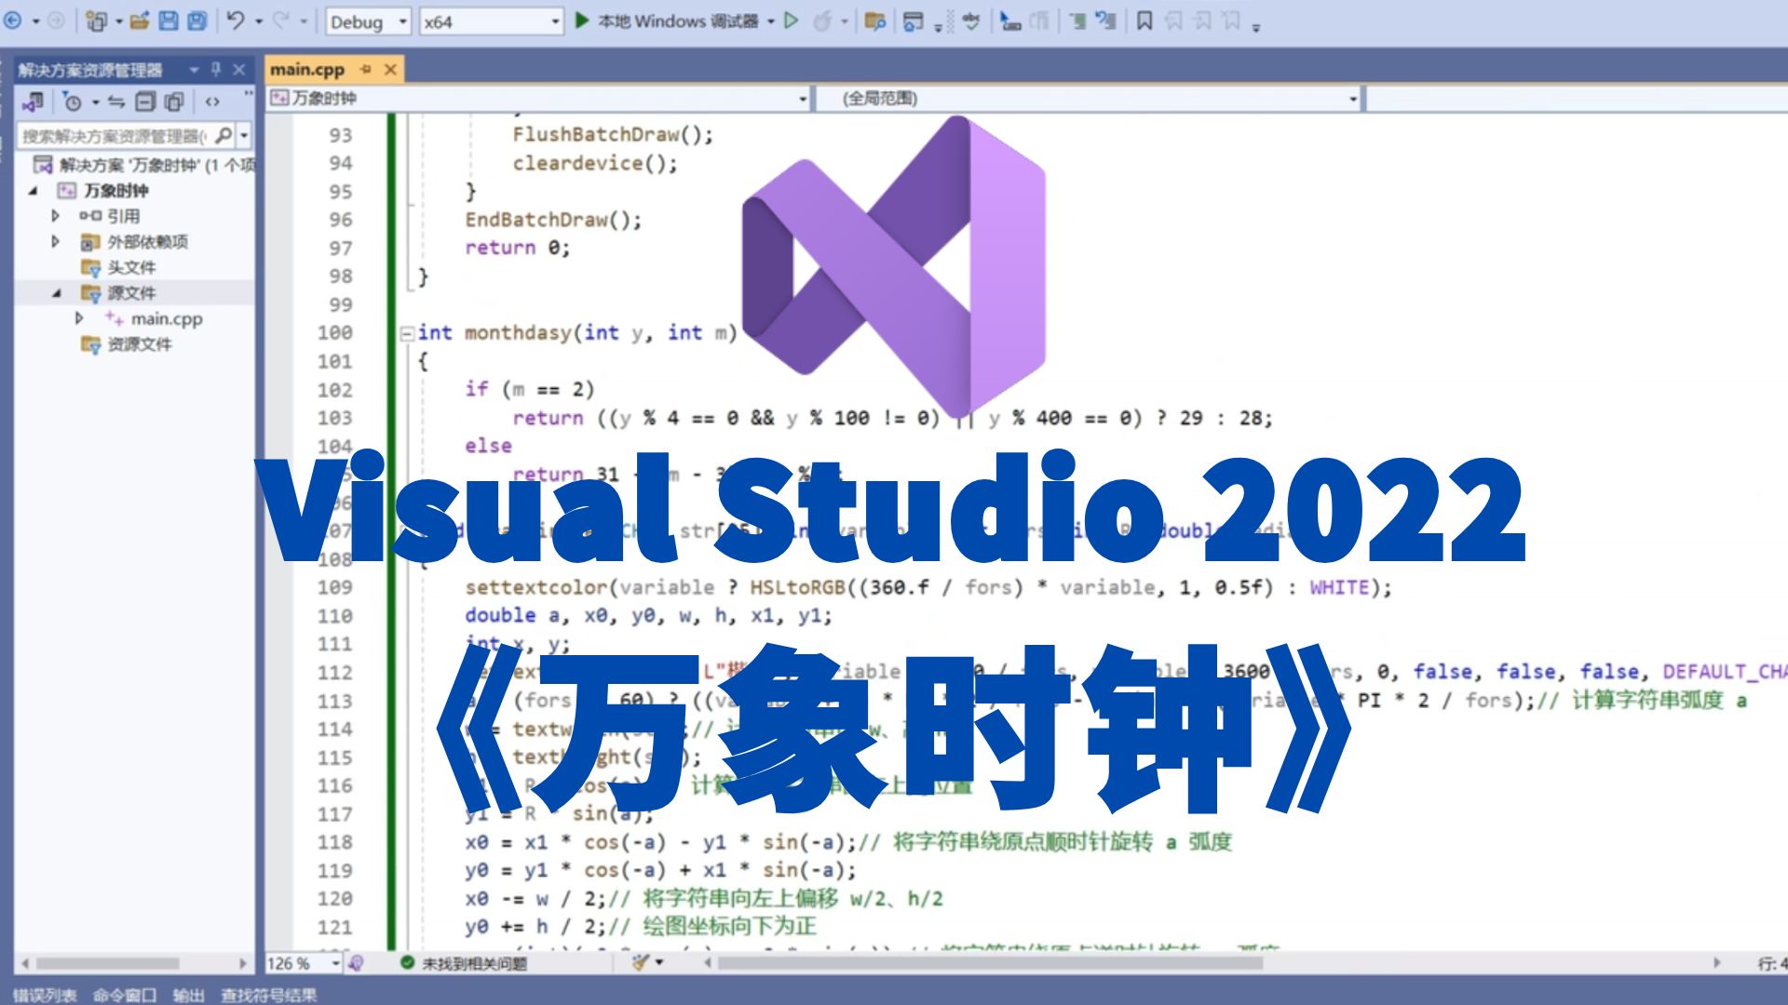Screen dimensions: 1788x1005
Task: Click the Save All icon
Action: pyautogui.click(x=197, y=20)
